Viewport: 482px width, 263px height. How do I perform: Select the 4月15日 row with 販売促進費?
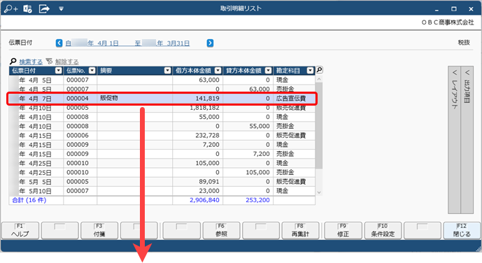coord(162,136)
